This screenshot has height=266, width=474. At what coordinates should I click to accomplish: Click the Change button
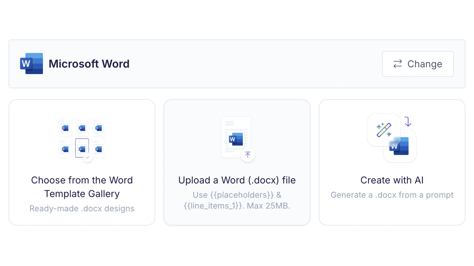418,64
